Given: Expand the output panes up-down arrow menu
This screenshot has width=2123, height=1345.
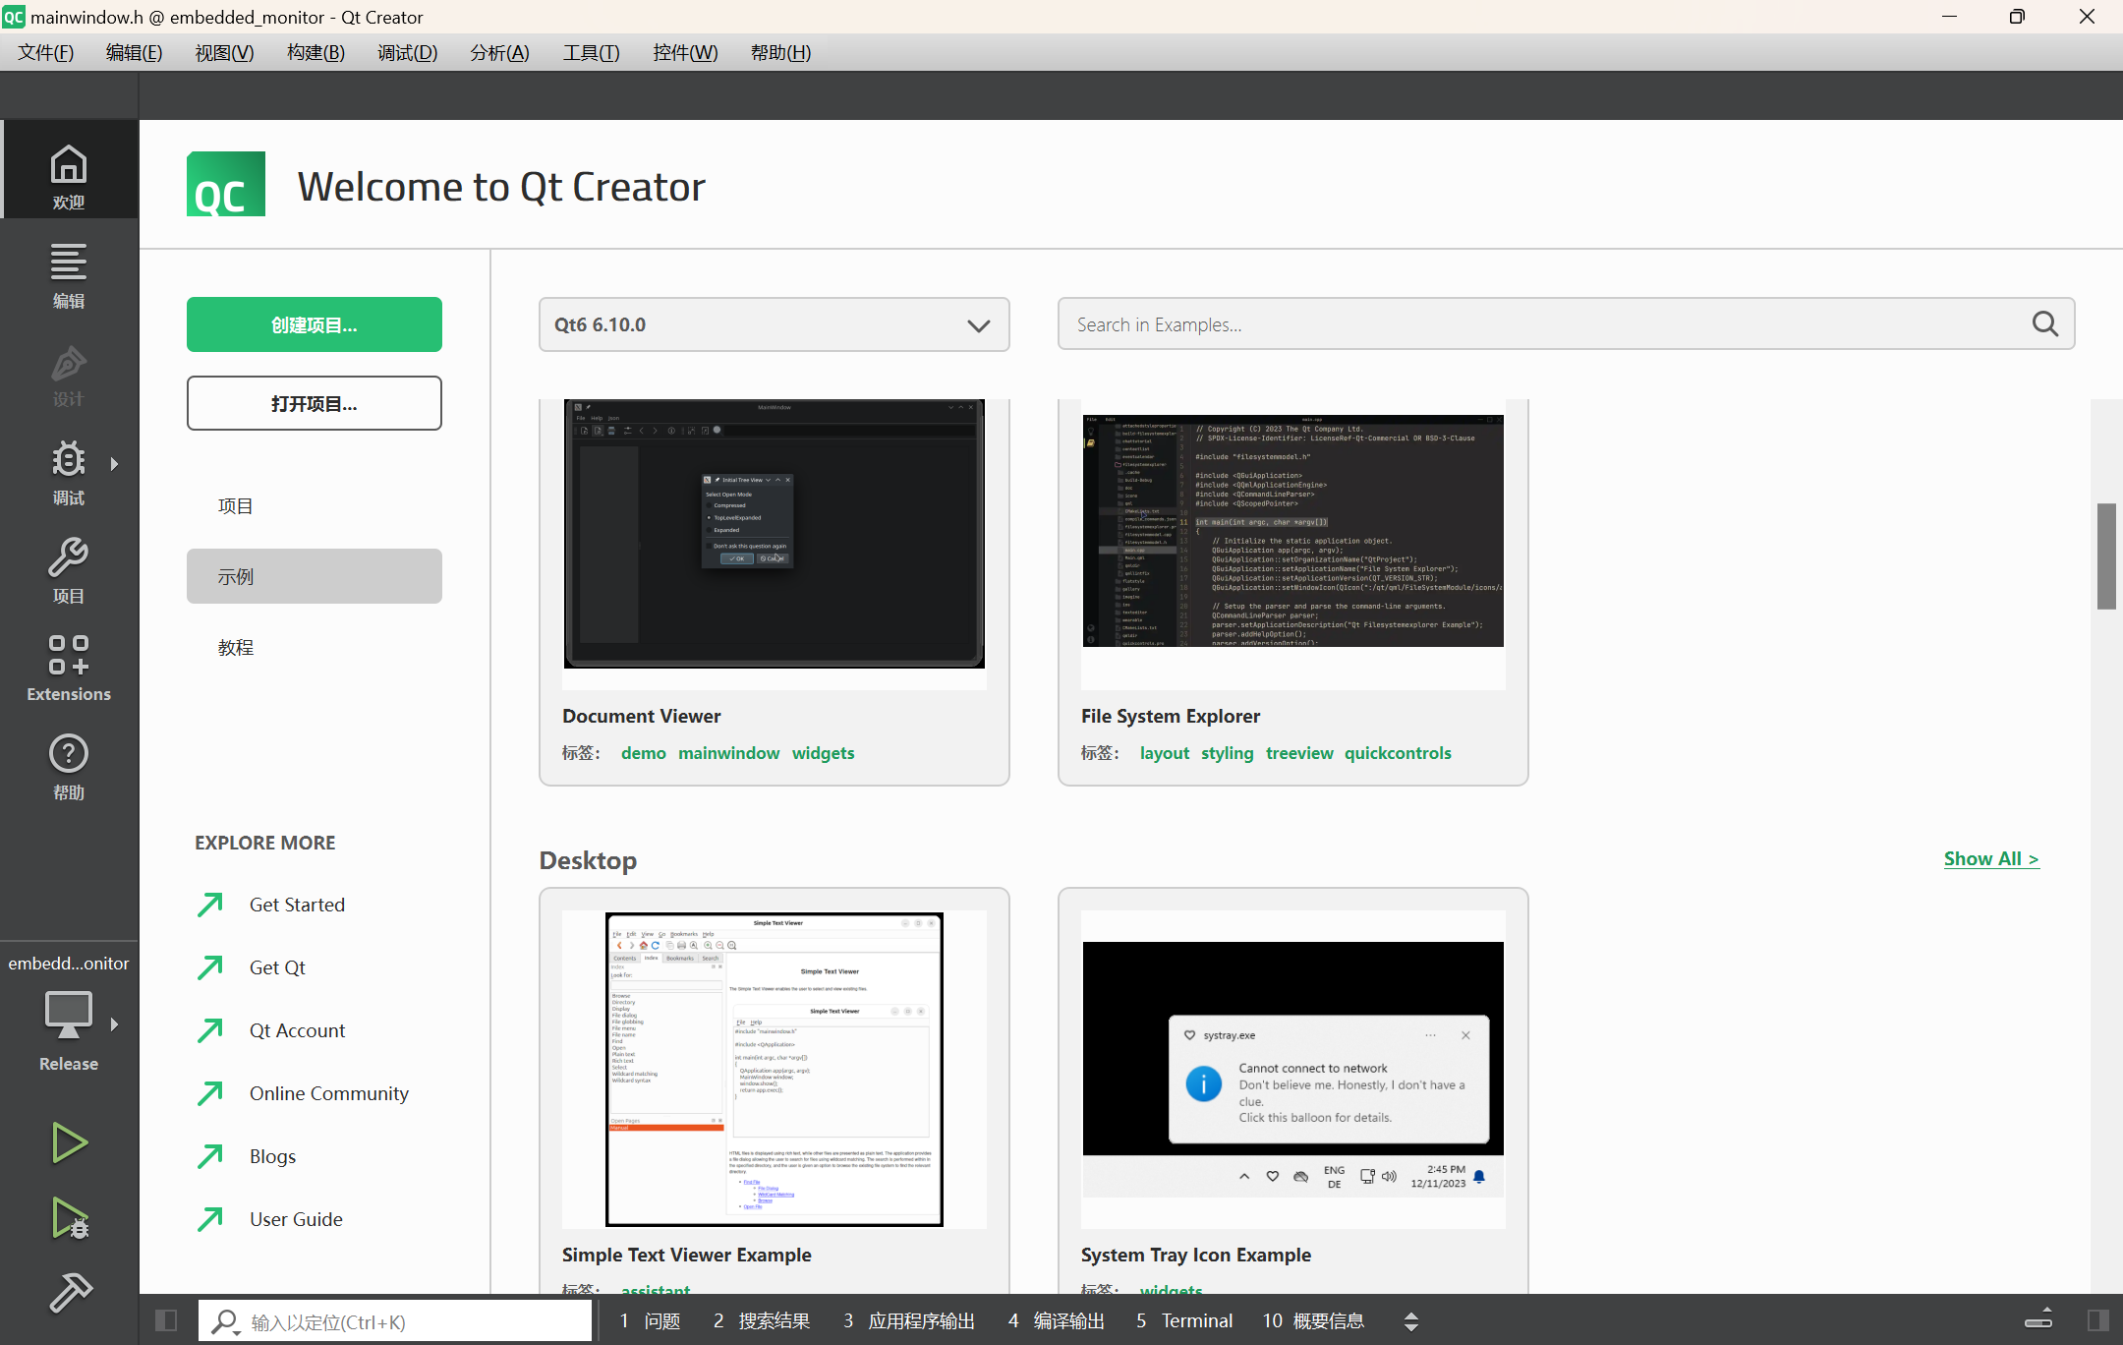Looking at the screenshot, I should tap(1410, 1320).
